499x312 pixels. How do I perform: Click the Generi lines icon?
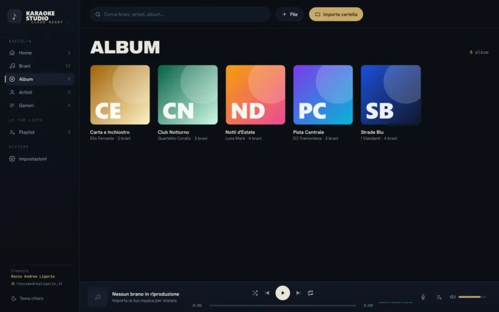[x=12, y=105]
